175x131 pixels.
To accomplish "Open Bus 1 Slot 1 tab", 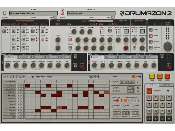I will (x=10, y=54).
